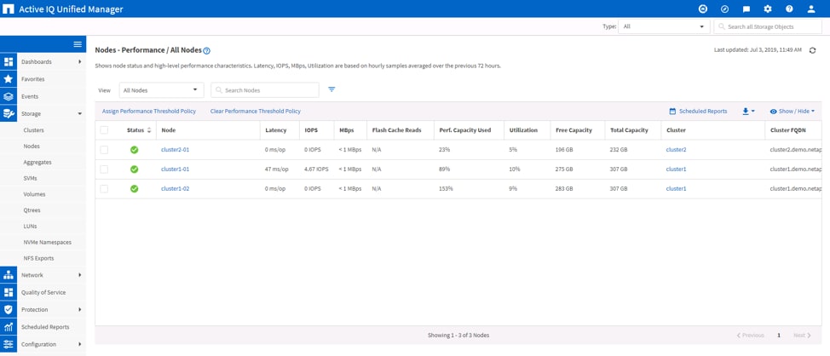This screenshot has width=830, height=356.
Task: Open SVMs in Storage menu
Action: point(30,178)
